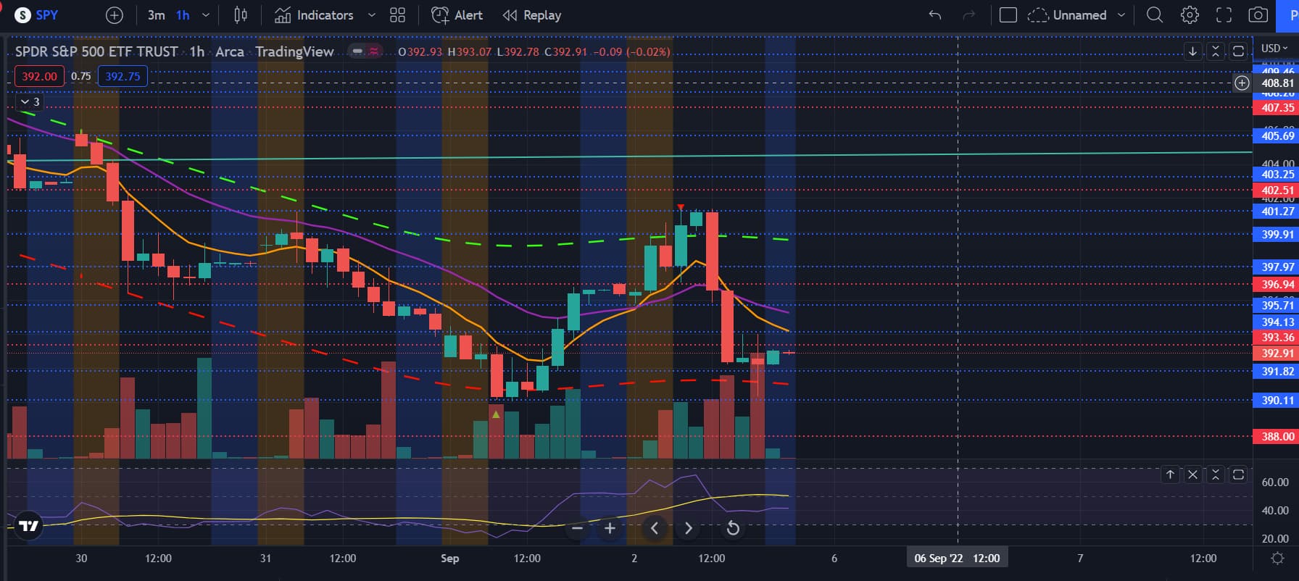This screenshot has width=1299, height=581.
Task: Click the 407.35 red price label
Action: 1277,107
